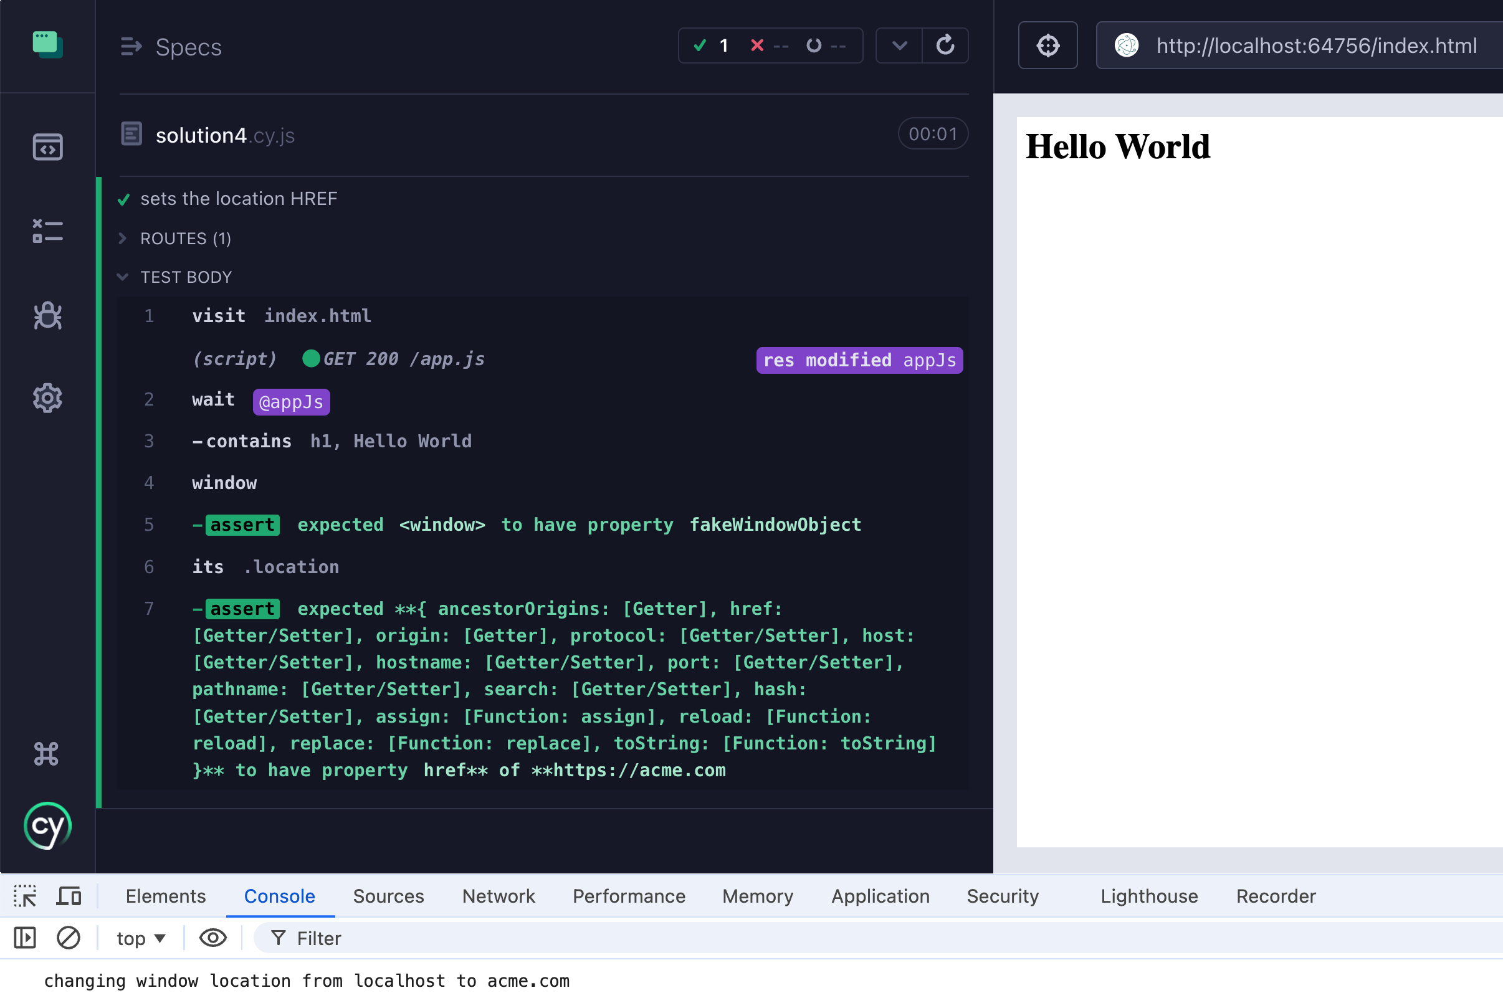
Task: Click the res modified appJs badge
Action: pyautogui.click(x=859, y=360)
